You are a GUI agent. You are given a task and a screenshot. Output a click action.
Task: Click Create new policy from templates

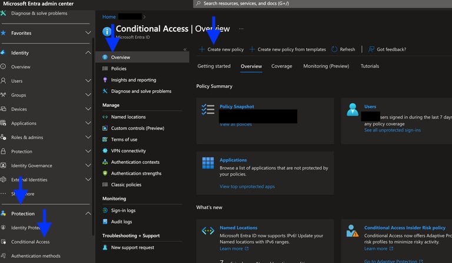tap(288, 49)
